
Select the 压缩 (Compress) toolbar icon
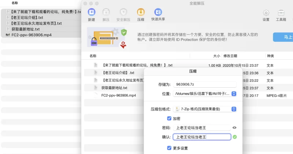point(141,12)
